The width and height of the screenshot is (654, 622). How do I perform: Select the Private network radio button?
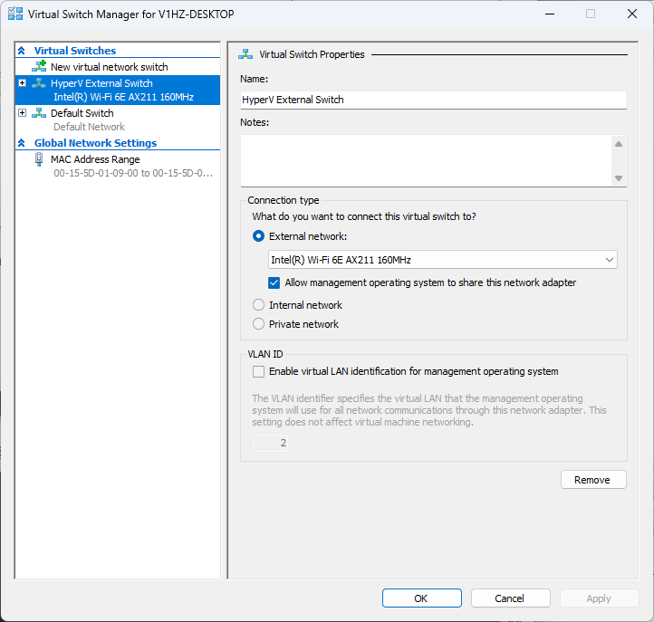[259, 324]
